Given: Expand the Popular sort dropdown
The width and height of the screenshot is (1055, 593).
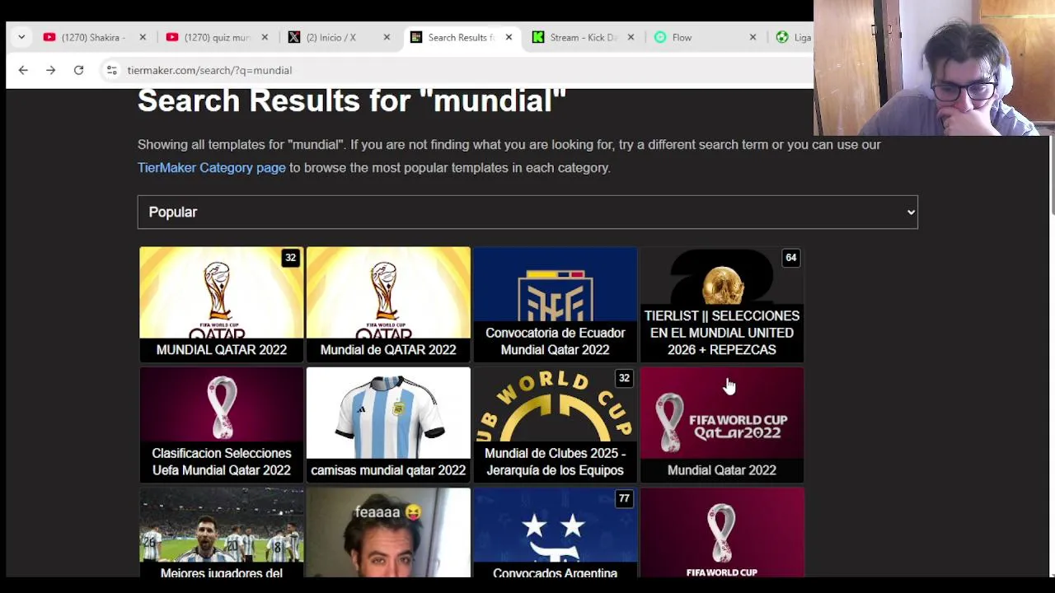Looking at the screenshot, I should 527,212.
